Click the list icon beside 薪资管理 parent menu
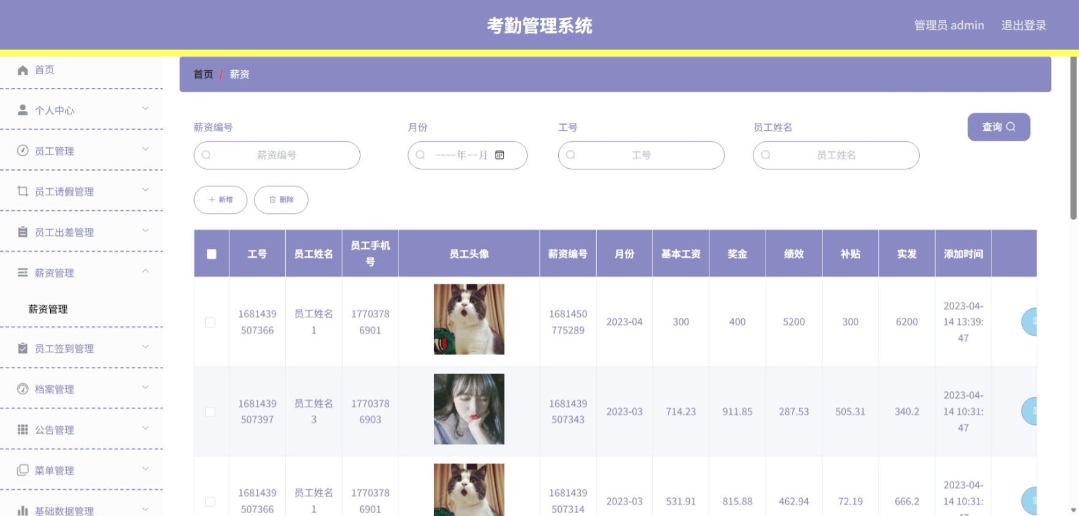The height and width of the screenshot is (516, 1079). 23,273
